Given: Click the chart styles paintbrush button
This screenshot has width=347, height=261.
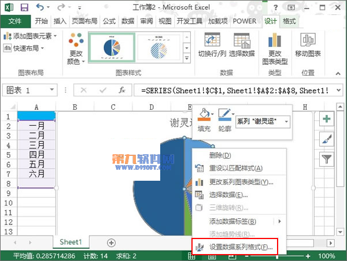Looking at the screenshot, I should point(327,139).
